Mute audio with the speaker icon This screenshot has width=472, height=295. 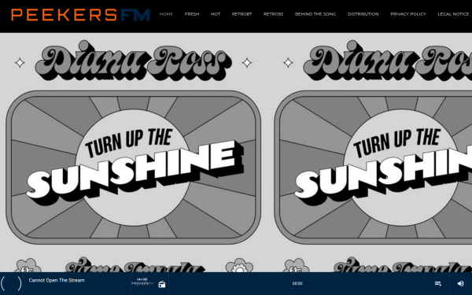(460, 283)
